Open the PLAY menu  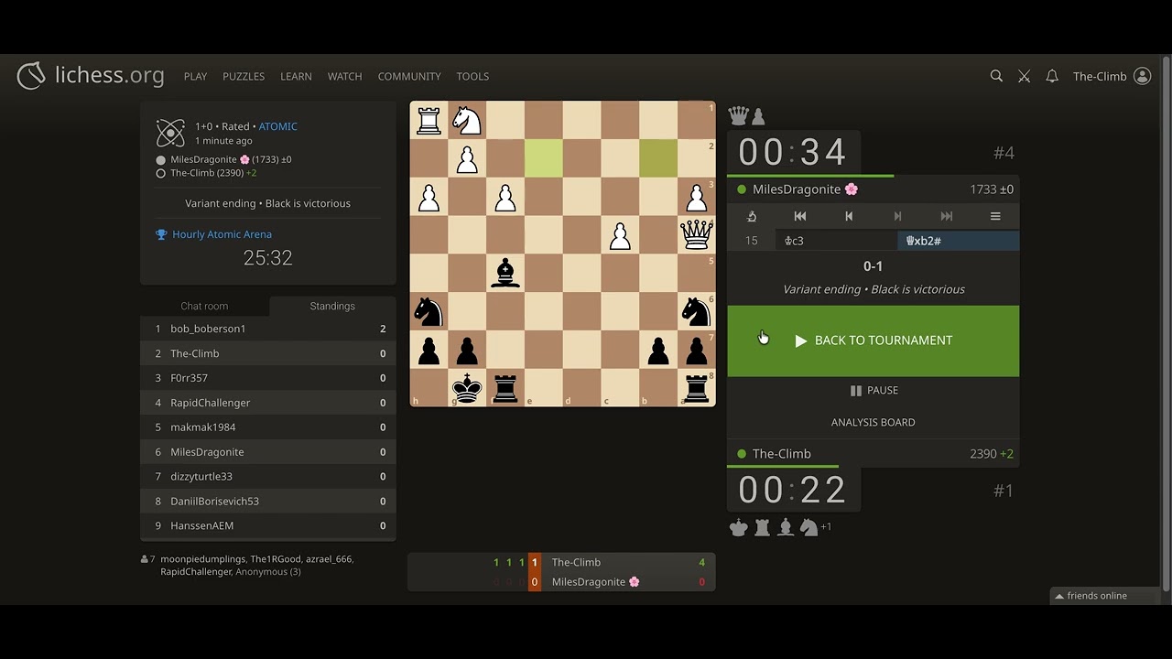[x=195, y=76]
